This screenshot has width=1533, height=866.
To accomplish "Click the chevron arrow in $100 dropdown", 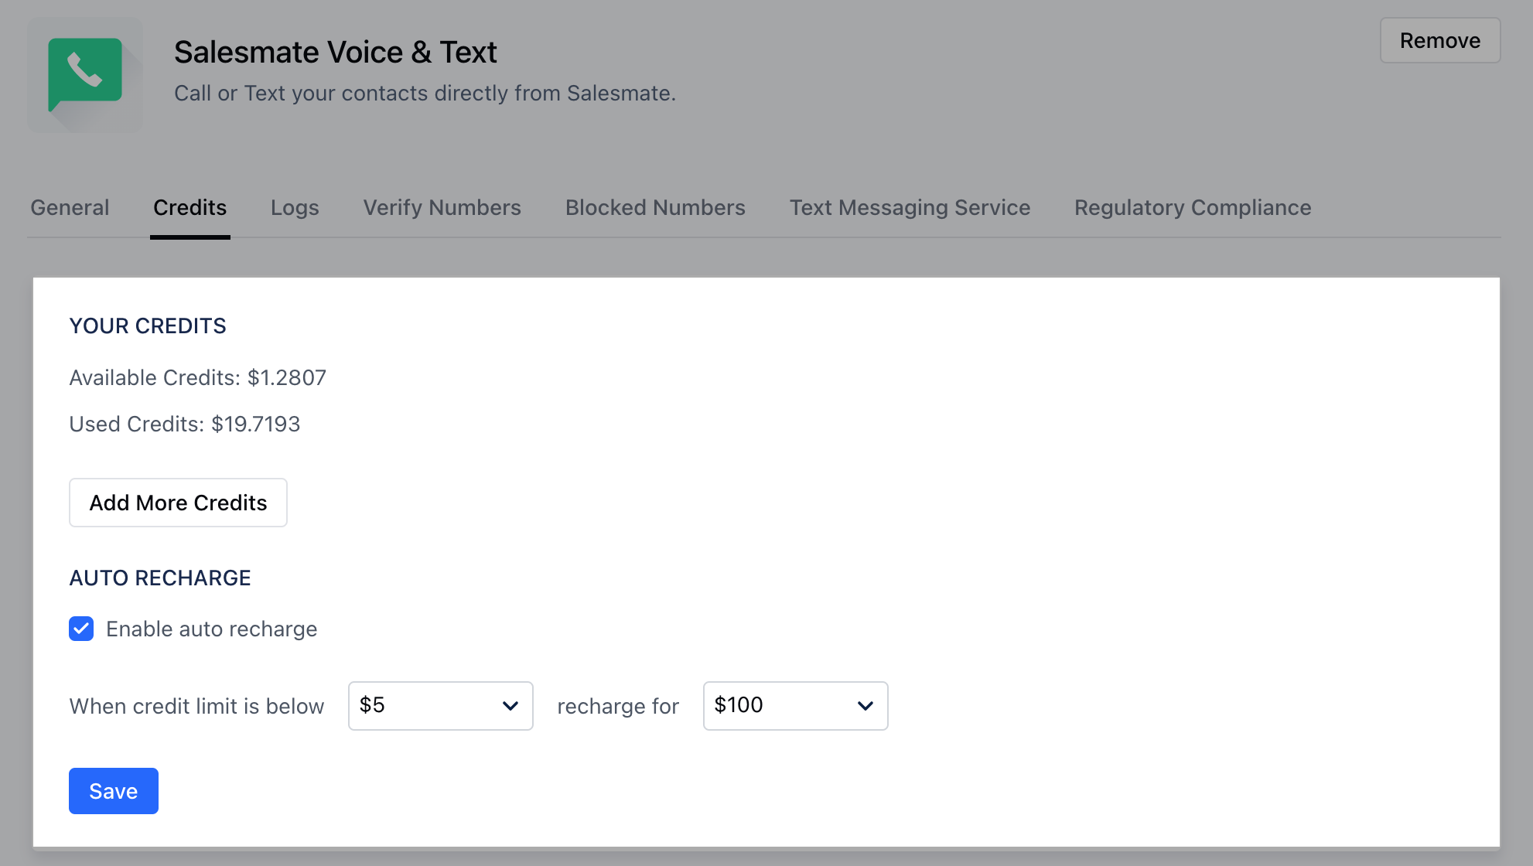I will (866, 705).
